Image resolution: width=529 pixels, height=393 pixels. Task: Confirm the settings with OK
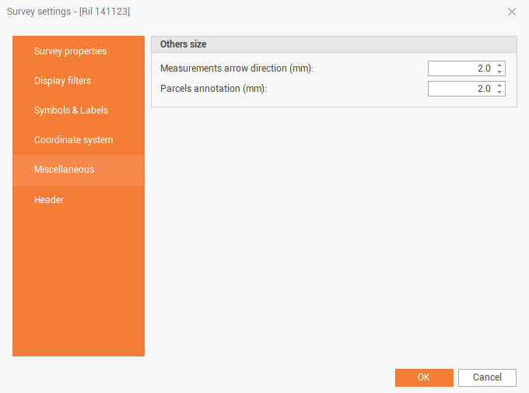click(424, 377)
